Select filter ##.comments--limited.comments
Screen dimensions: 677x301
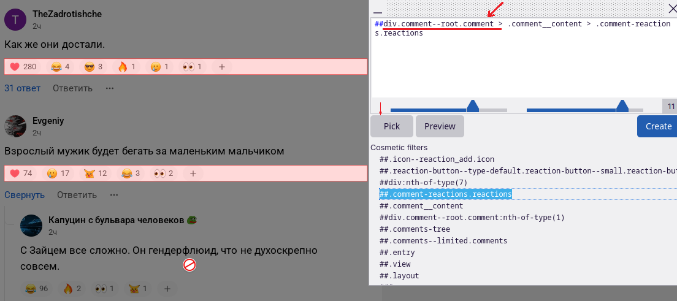click(x=443, y=241)
